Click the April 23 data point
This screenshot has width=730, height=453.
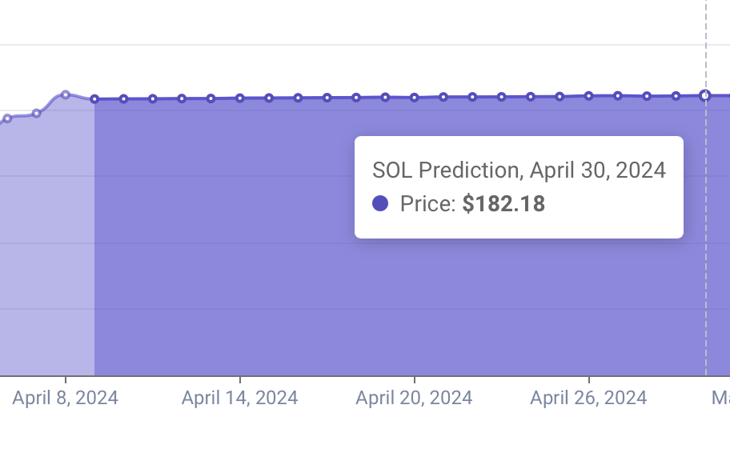click(x=502, y=97)
